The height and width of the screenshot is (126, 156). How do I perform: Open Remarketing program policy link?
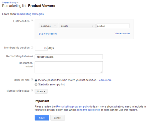(73, 106)
